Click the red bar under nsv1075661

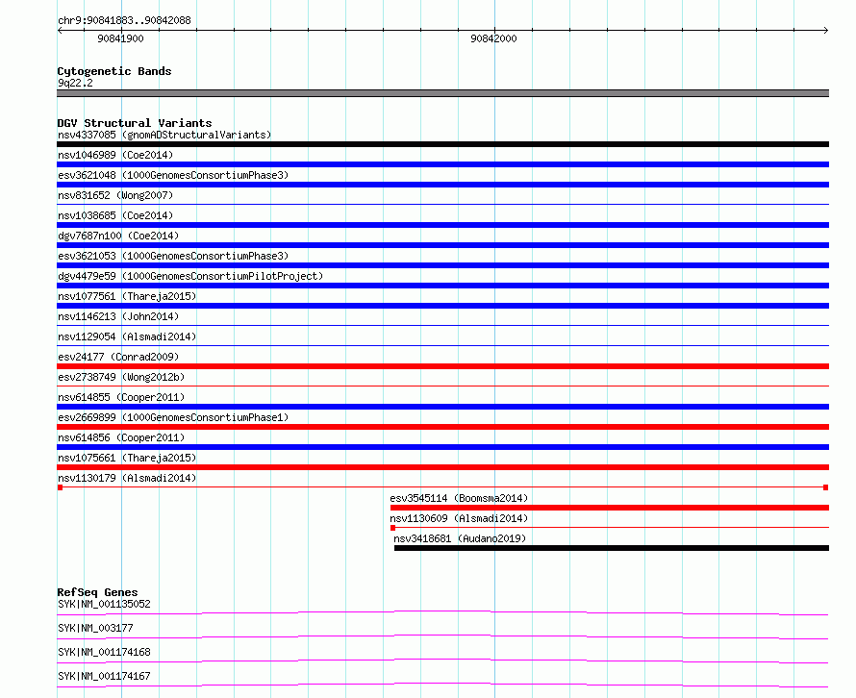point(442,467)
